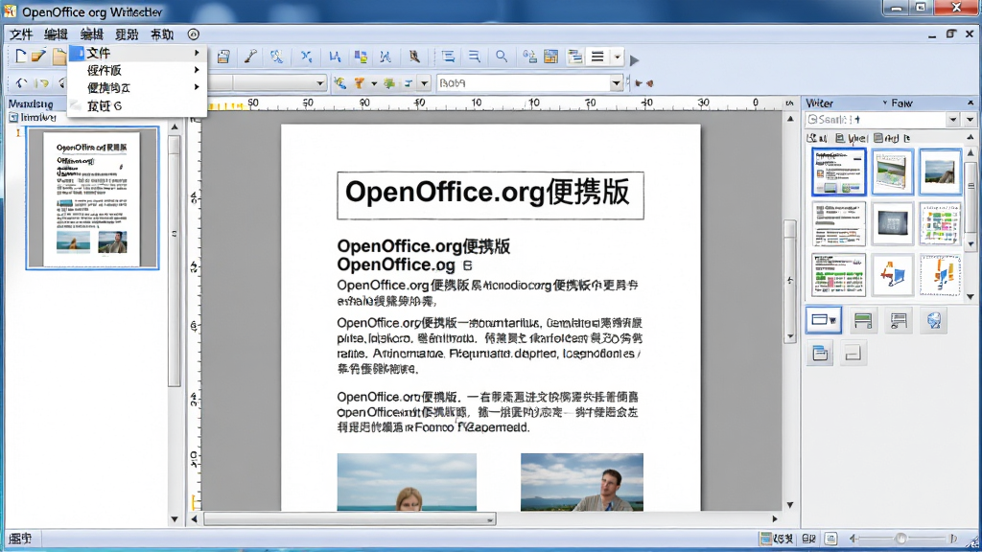Screen dimensions: 982x552
Task: Click the first list icon left of the magnifier
Action: [449, 57]
